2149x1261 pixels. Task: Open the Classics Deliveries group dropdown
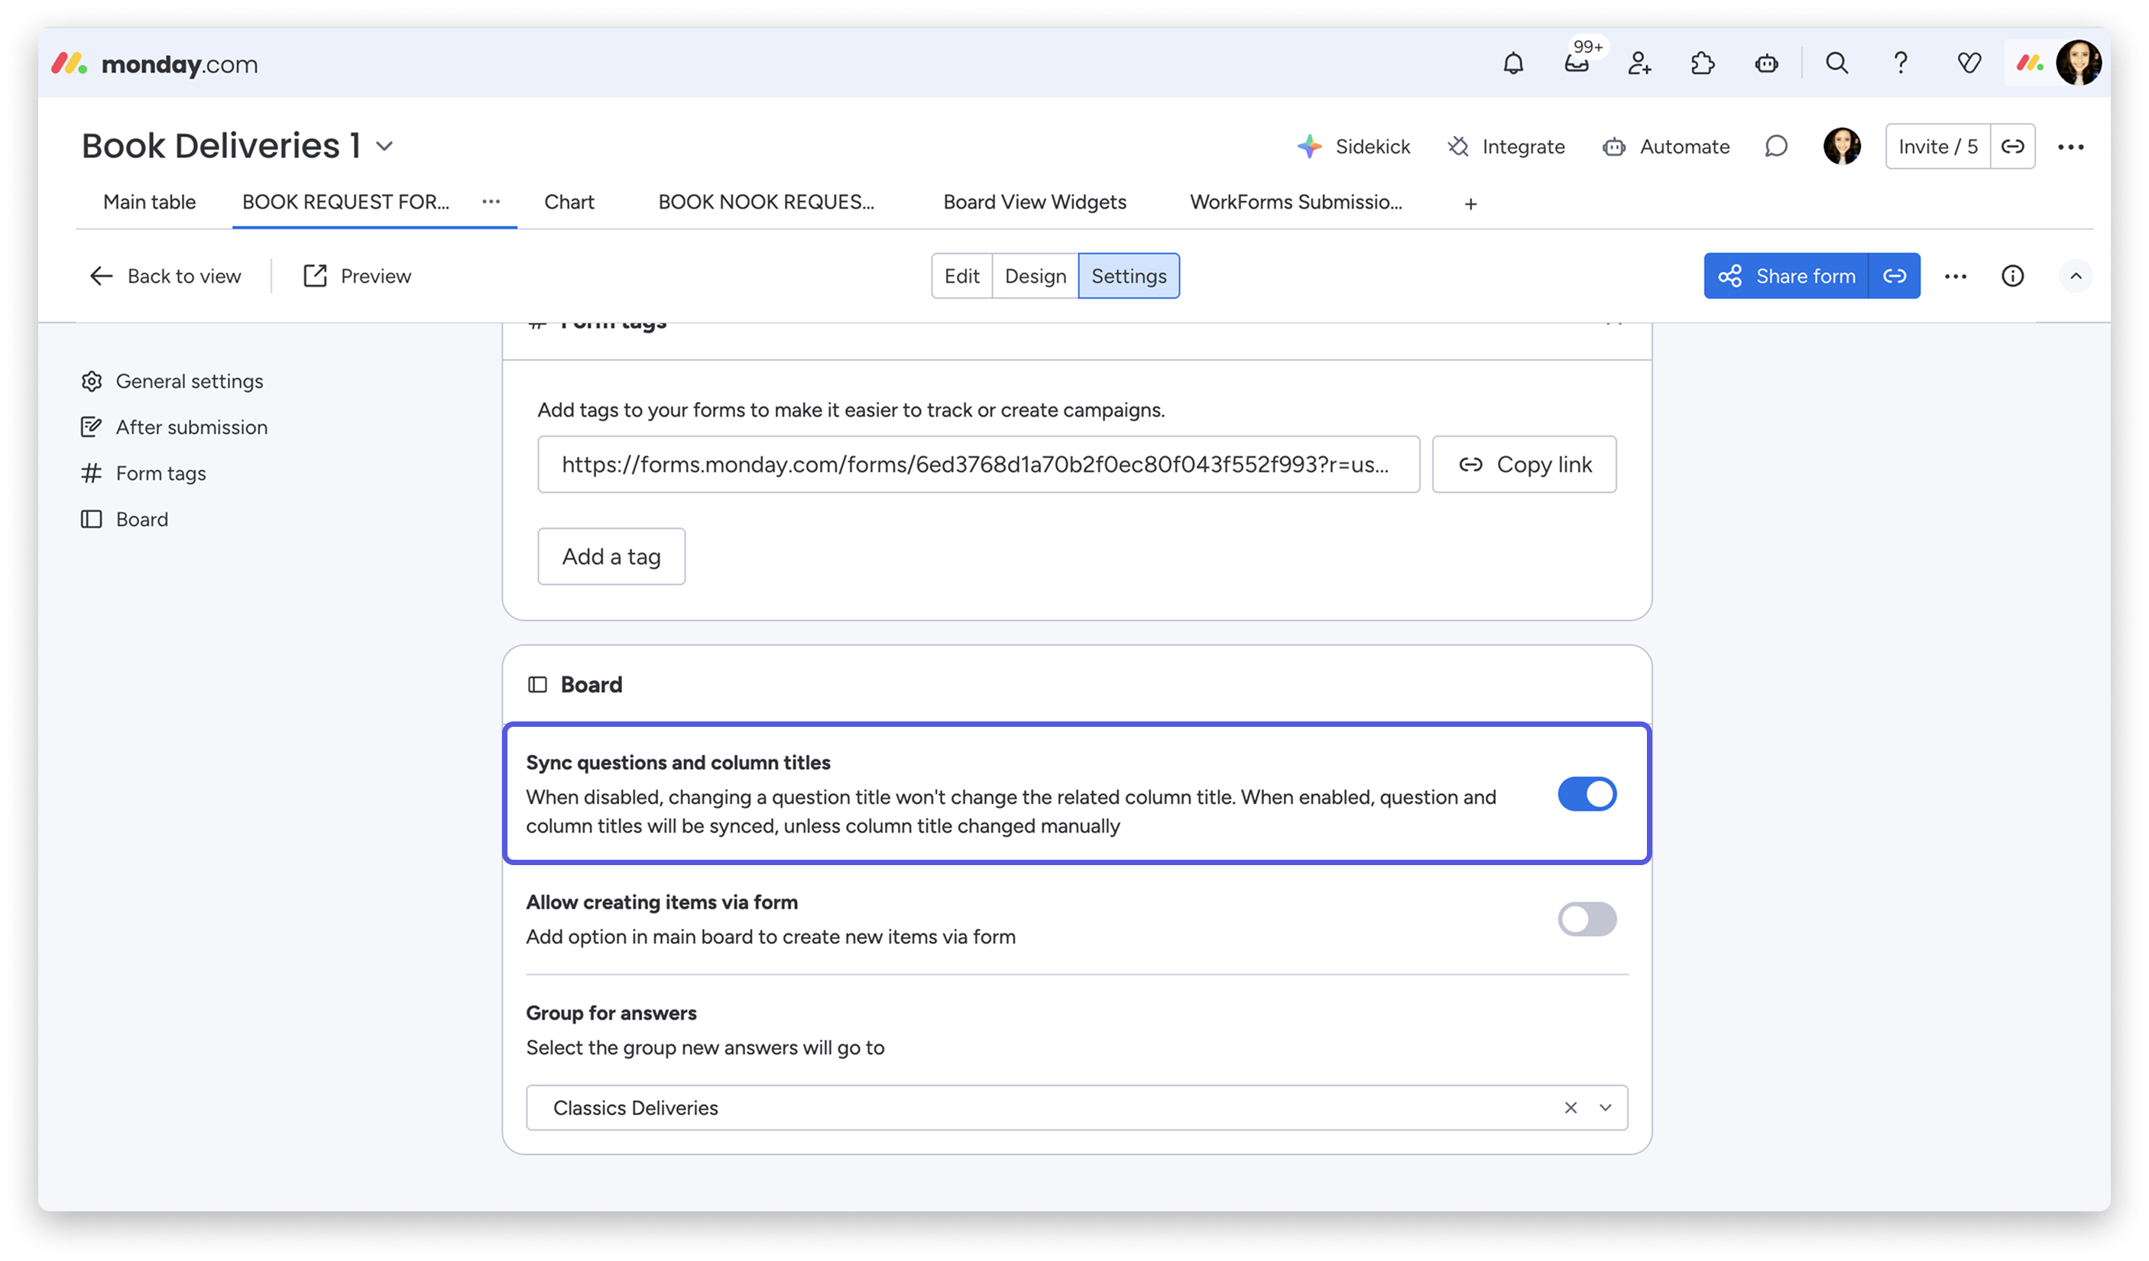[1606, 1107]
